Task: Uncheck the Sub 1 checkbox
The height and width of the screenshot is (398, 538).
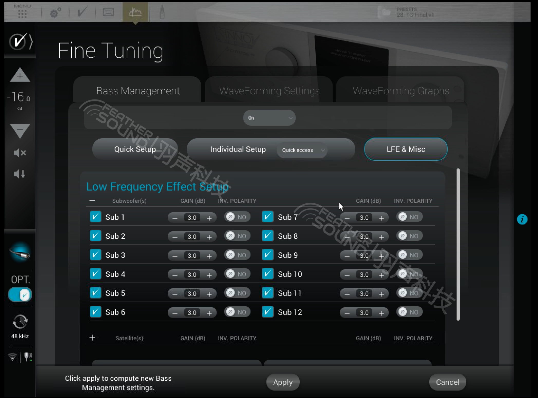Action: pyautogui.click(x=95, y=217)
